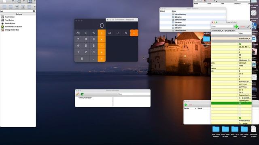The width and height of the screenshot is (259, 145).
Task: Select Lay Out Vertically toolbar icon
Action: pos(11,7)
